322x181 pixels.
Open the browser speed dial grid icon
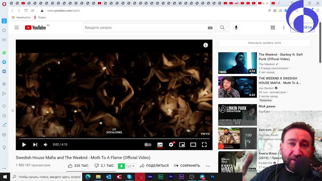33,11
